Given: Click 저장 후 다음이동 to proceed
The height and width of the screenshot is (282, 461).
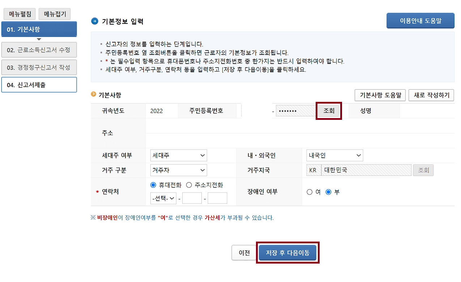Looking at the screenshot, I should click(287, 252).
